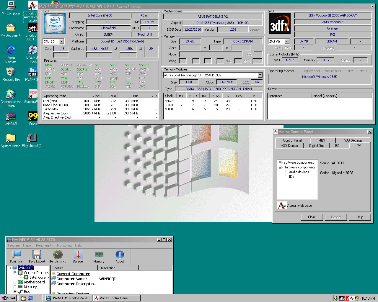This screenshot has width=378, height=302.
Task: Expand Software components in Vortex tree
Action: [x=280, y=163]
